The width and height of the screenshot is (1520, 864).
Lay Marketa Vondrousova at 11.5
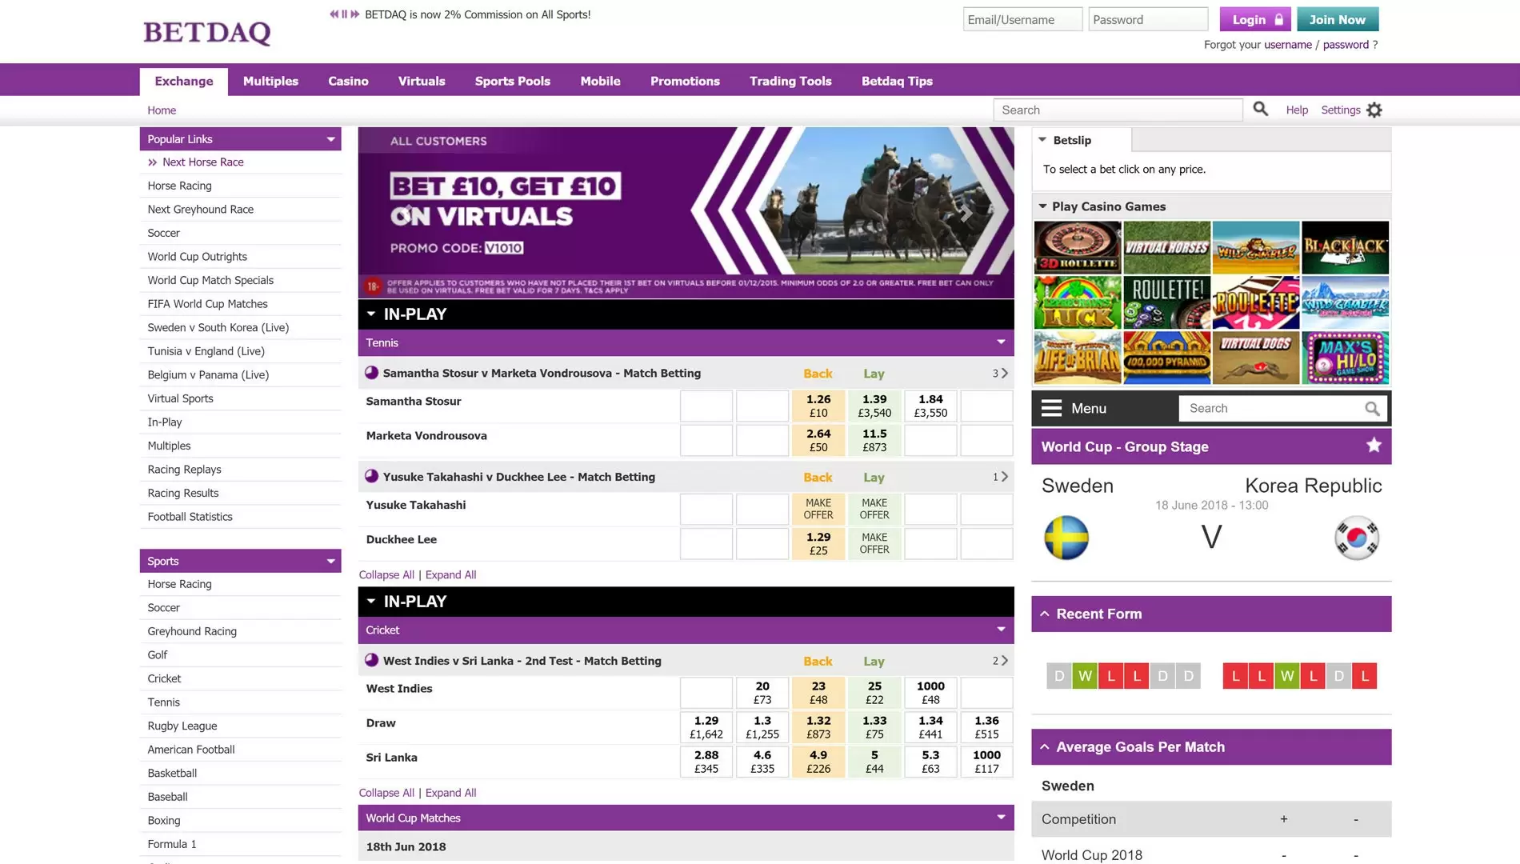(874, 440)
